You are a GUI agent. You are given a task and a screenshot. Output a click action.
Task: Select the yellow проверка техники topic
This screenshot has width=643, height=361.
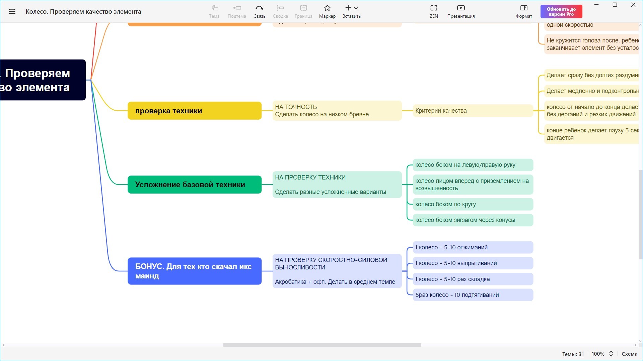pyautogui.click(x=194, y=111)
